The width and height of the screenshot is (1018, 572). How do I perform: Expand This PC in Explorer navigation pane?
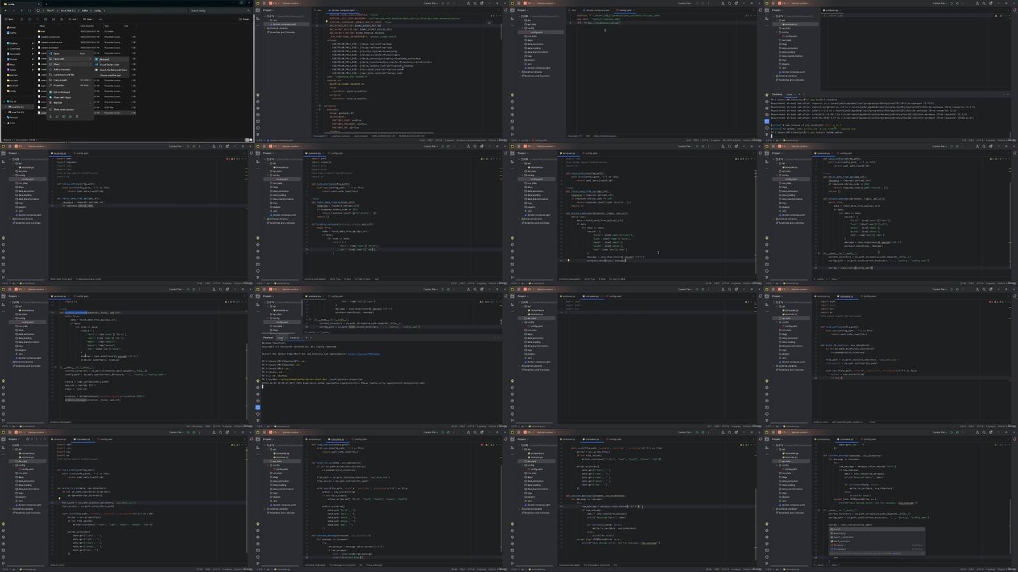pyautogui.click(x=4, y=101)
